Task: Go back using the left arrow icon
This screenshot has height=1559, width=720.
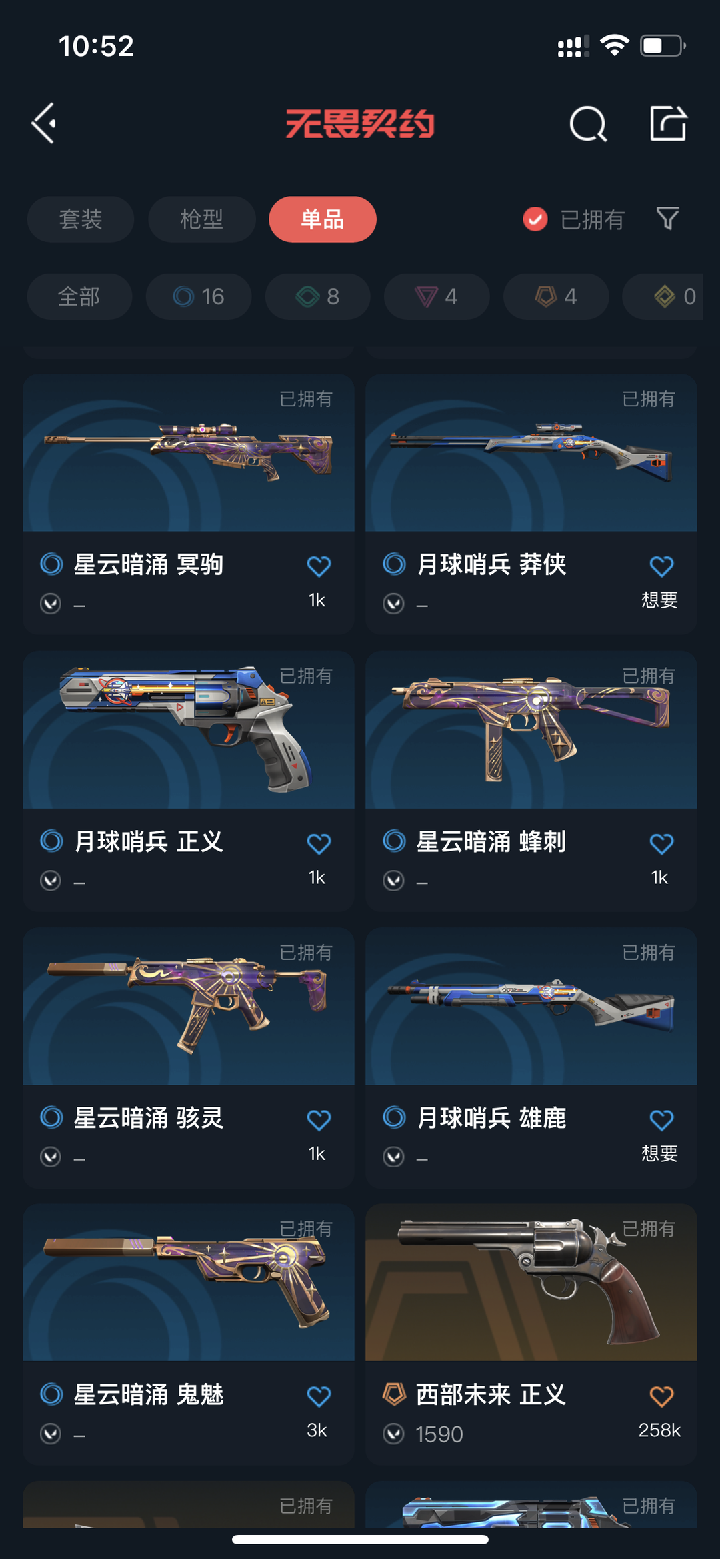Action: pyautogui.click(x=44, y=123)
